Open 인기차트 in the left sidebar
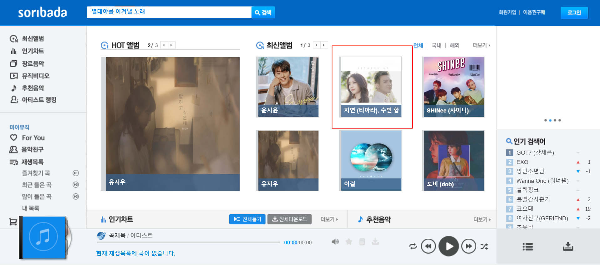The image size is (600, 265). pos(33,51)
